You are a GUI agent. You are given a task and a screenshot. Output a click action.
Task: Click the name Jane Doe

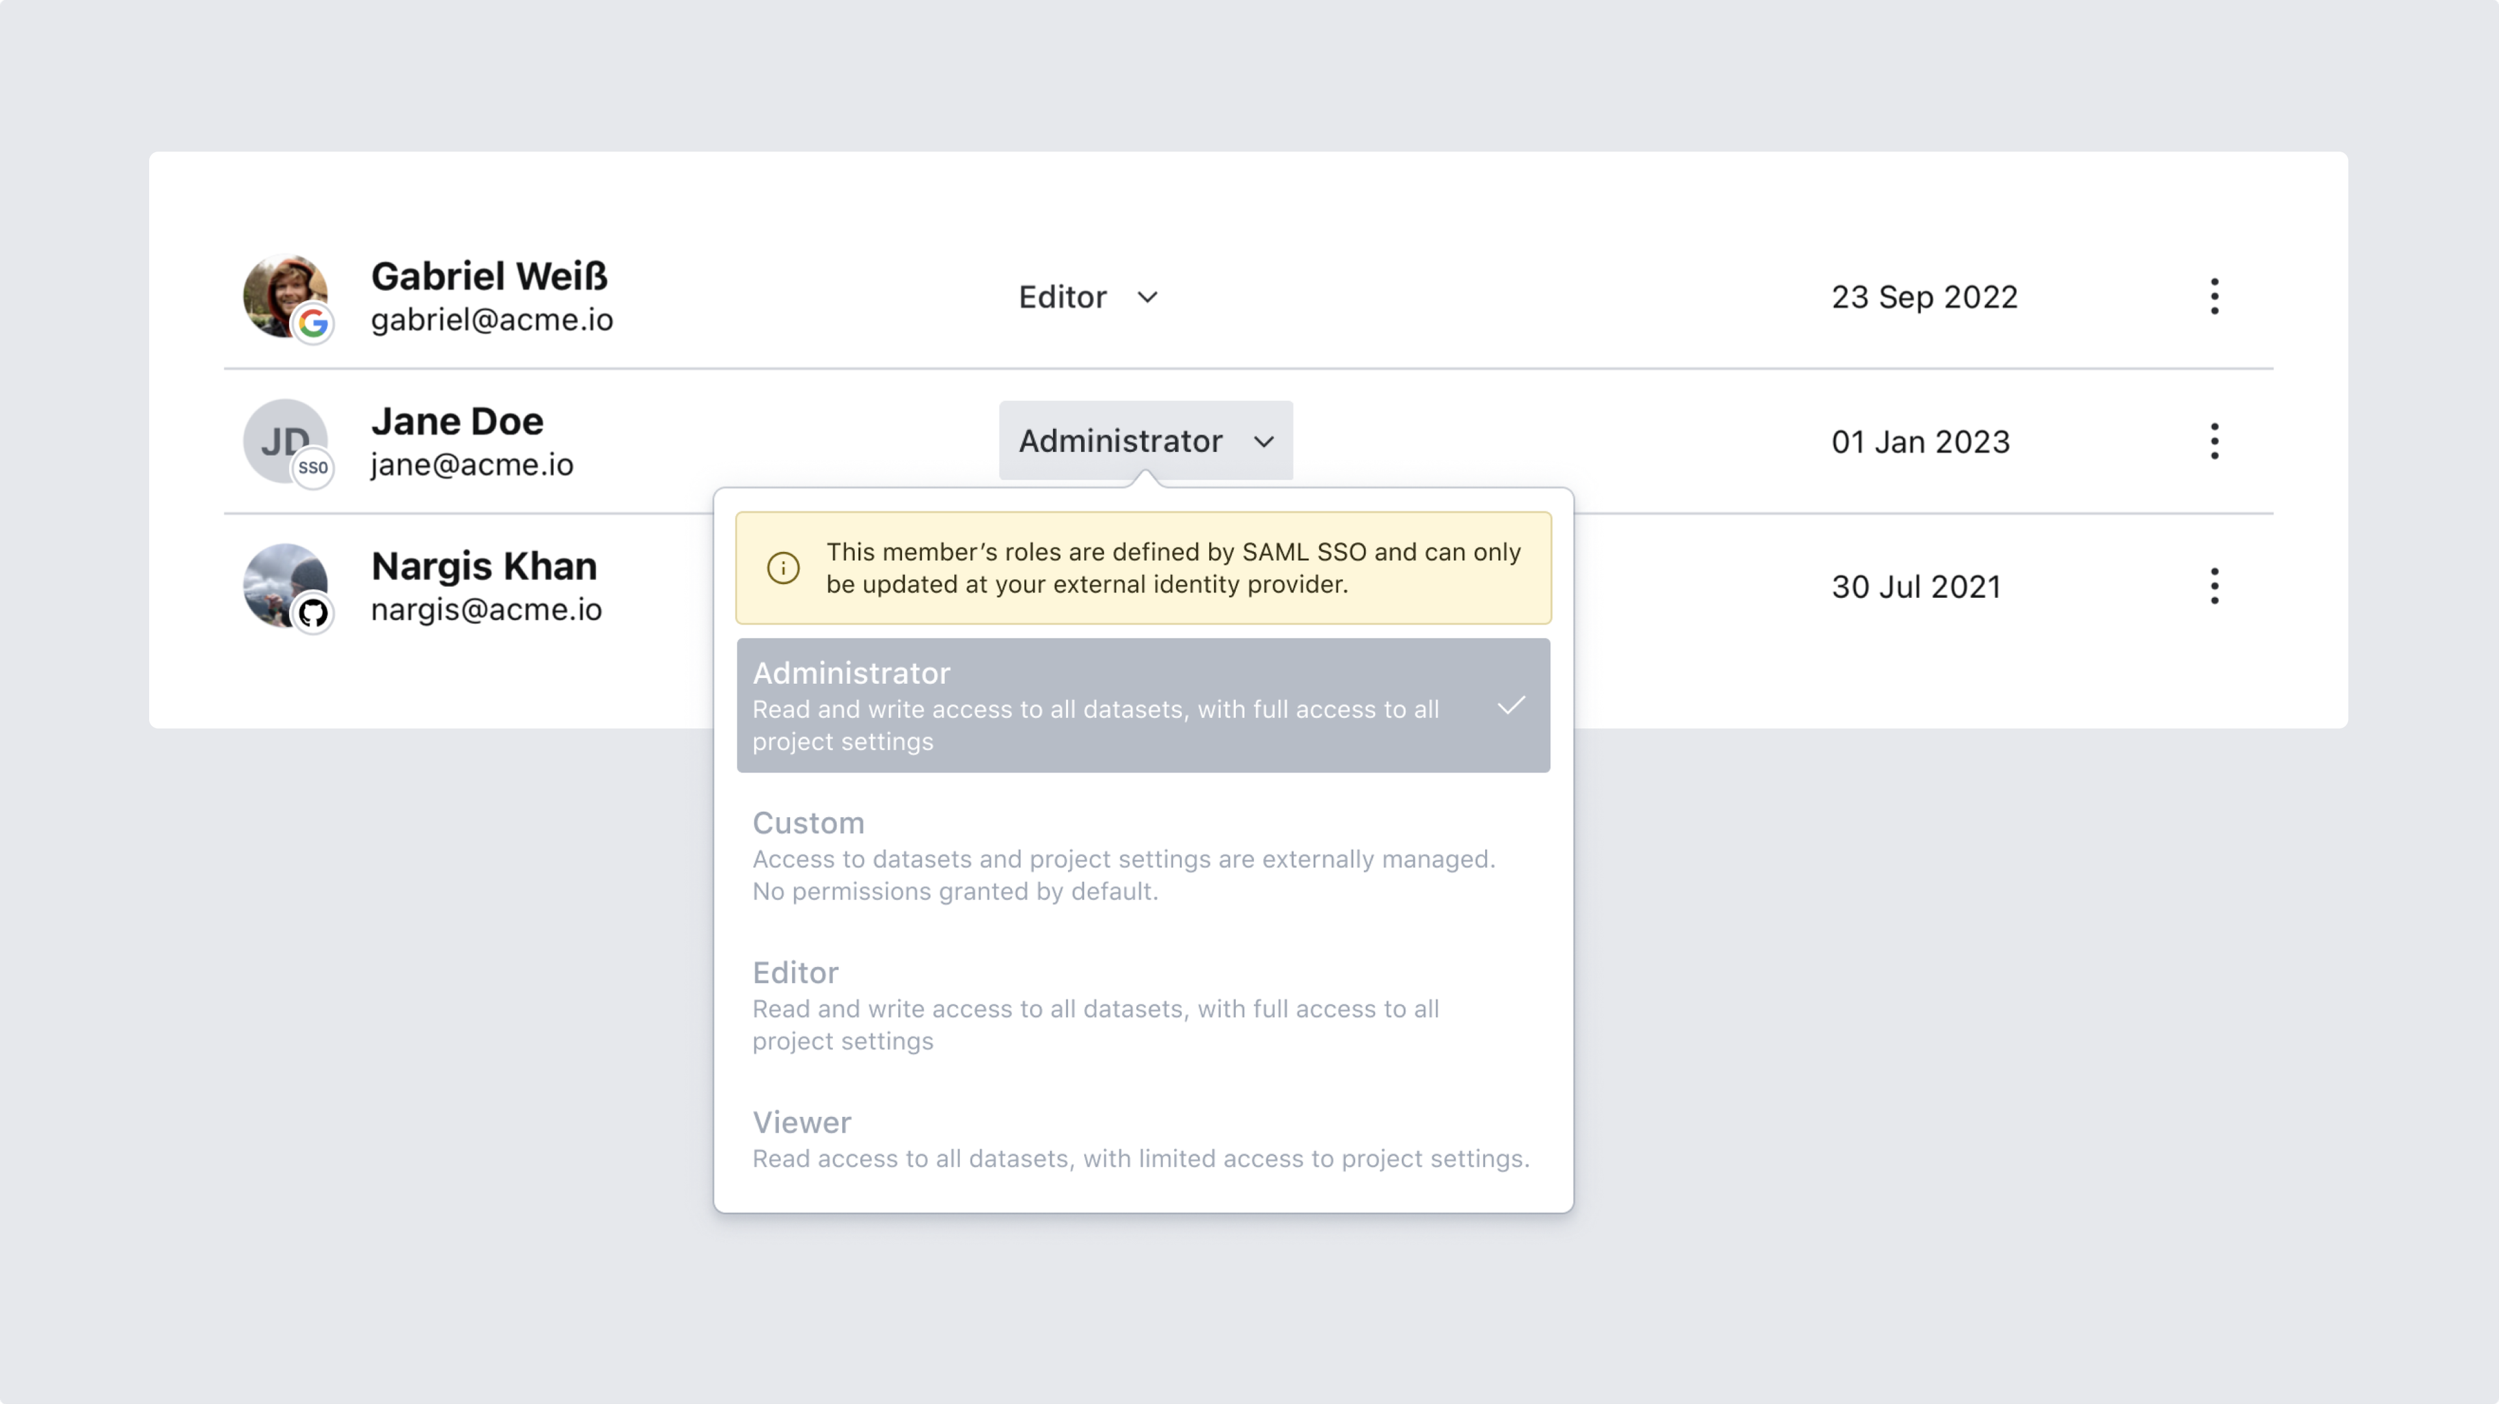[457, 421]
